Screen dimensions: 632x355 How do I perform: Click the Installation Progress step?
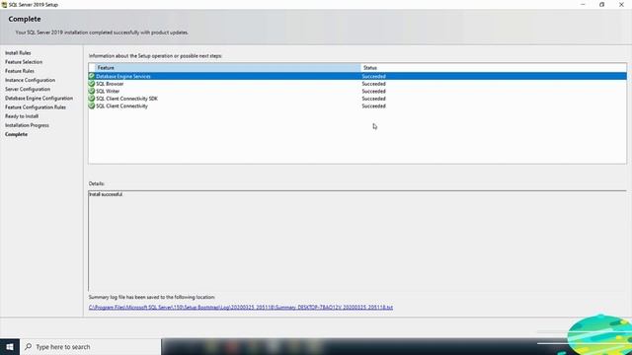pyautogui.click(x=27, y=125)
